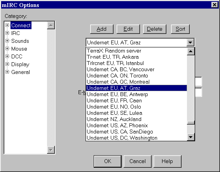
Task: Choose Undernet: CA, ON, Toronto
Action: [136, 75]
